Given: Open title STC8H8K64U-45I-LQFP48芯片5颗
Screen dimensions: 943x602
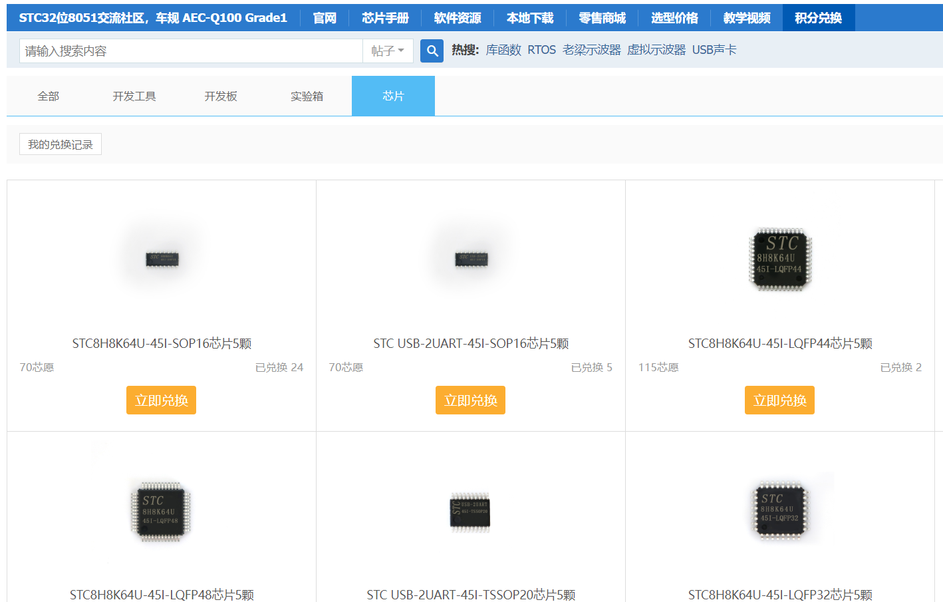Looking at the screenshot, I should coord(162,595).
